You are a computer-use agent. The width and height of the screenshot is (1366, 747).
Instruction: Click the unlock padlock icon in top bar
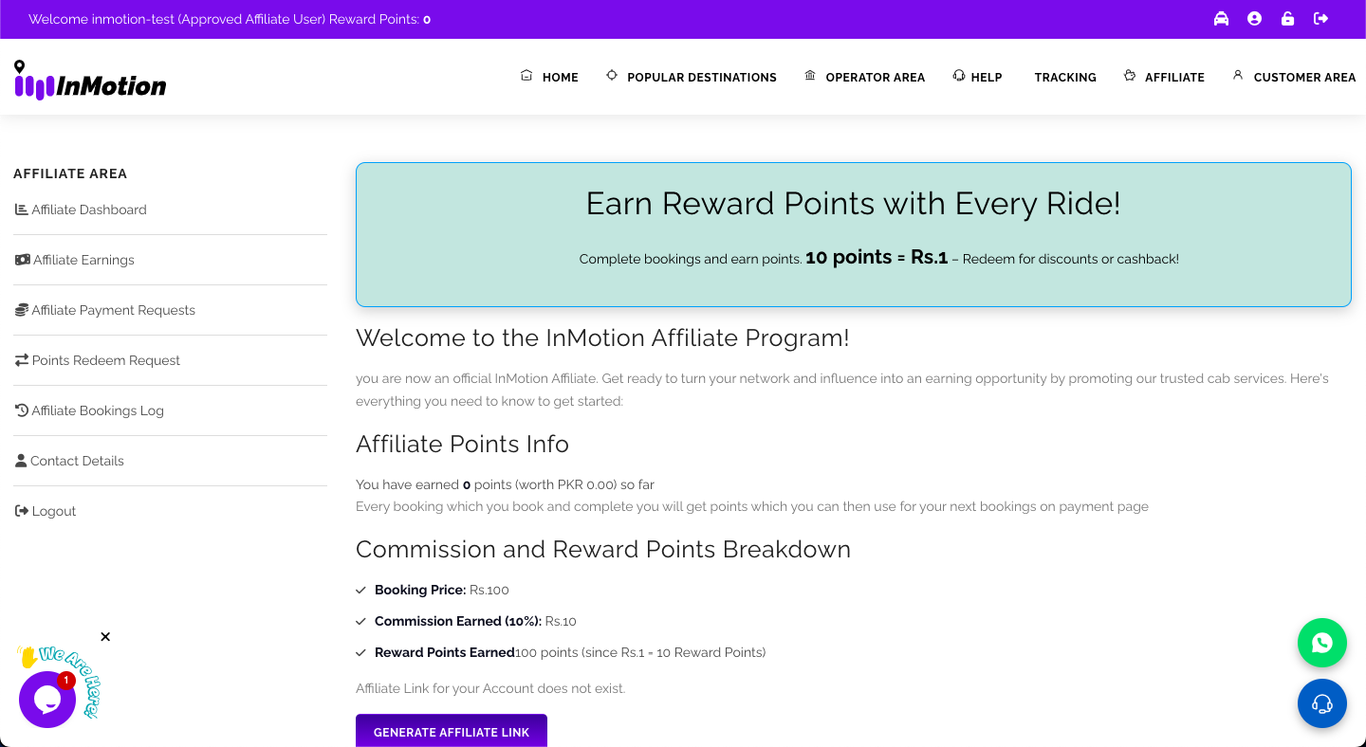pos(1287,19)
